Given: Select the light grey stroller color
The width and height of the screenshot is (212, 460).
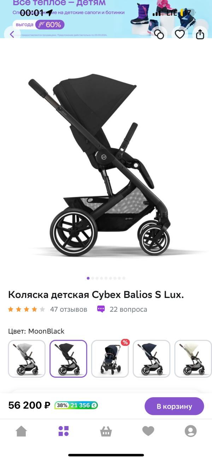Looking at the screenshot, I should point(27,359).
